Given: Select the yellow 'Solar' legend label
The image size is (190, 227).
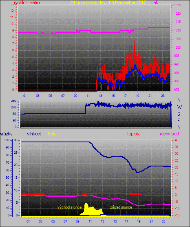Looking at the screenshot, I should [x=53, y=134].
